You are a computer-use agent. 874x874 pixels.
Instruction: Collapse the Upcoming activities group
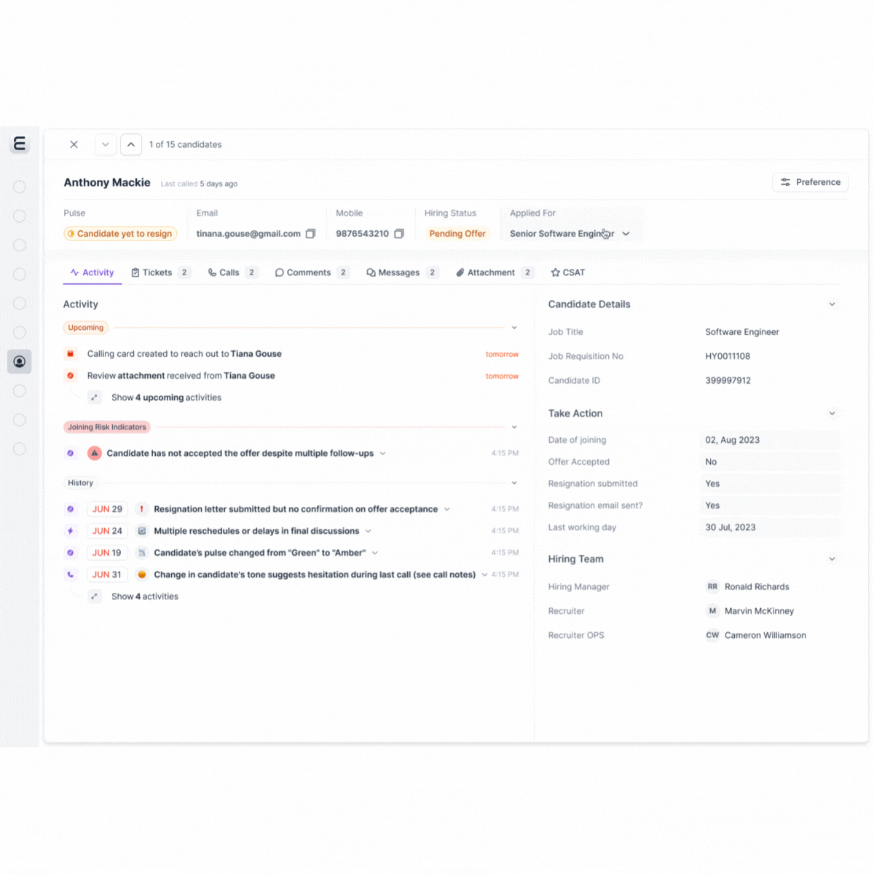(514, 328)
